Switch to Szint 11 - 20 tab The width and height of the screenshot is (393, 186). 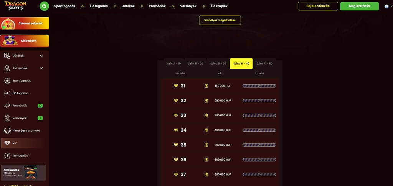pyautogui.click(x=195, y=64)
